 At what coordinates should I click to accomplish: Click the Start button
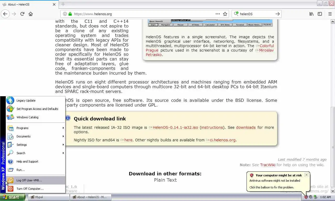click(13, 197)
